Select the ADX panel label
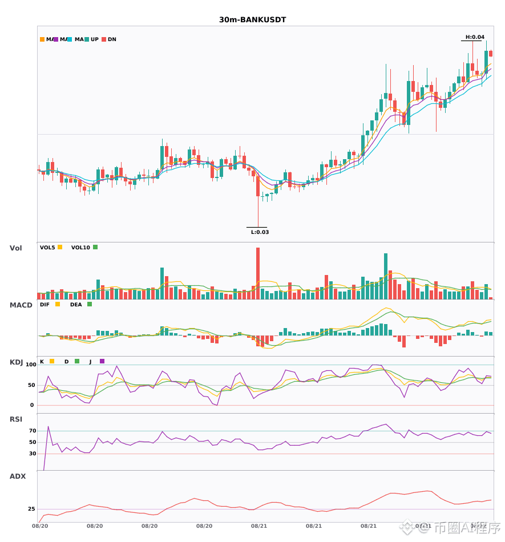Screen dimensions: 505x542 pyautogui.click(x=18, y=476)
